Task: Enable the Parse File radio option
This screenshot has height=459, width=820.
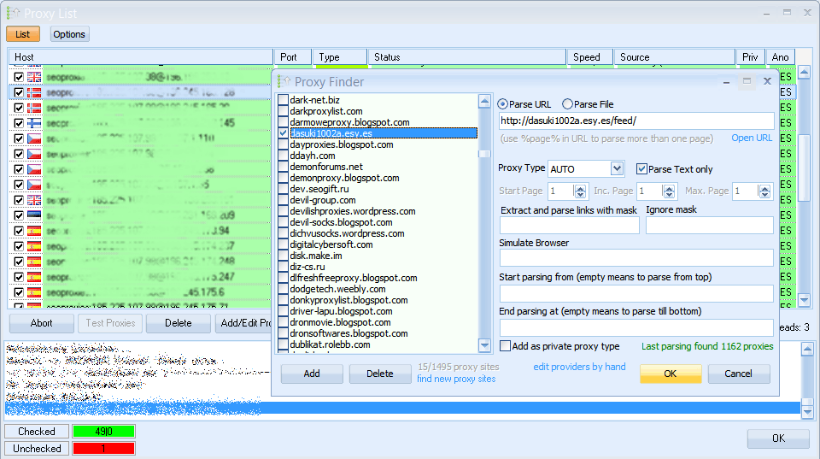Action: pyautogui.click(x=568, y=104)
